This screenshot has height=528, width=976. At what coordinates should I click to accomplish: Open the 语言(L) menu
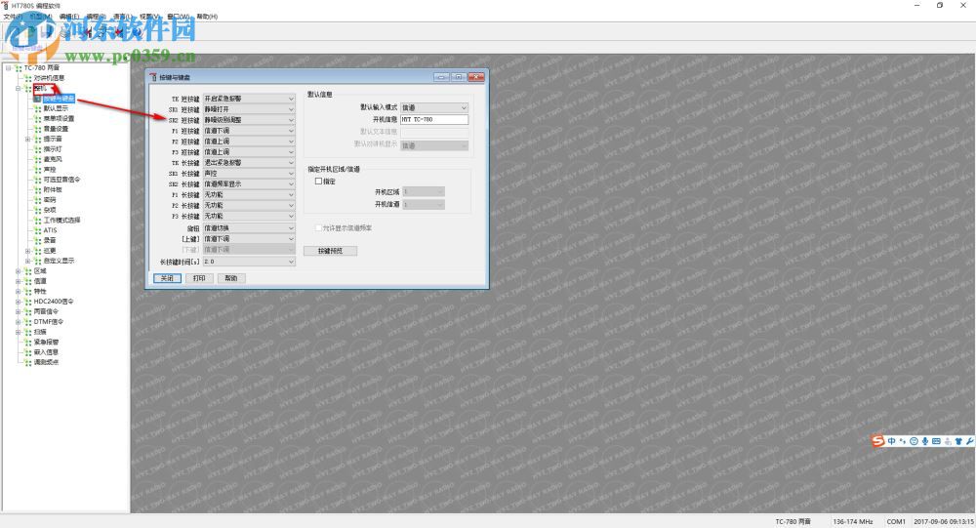[123, 17]
